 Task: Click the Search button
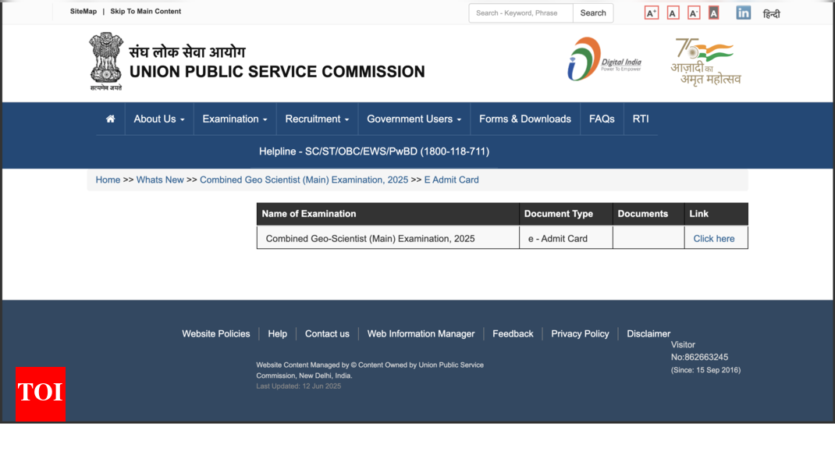coord(593,13)
